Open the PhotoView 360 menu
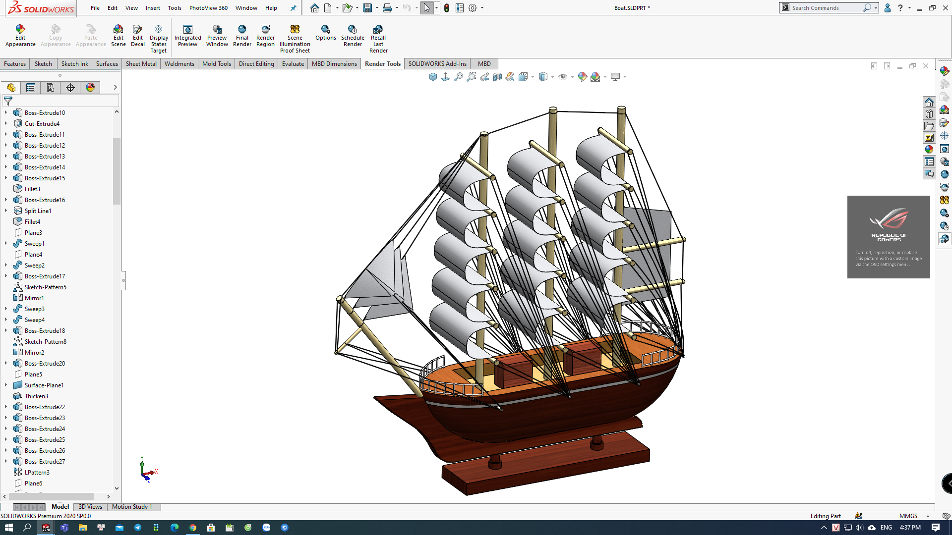 (208, 8)
